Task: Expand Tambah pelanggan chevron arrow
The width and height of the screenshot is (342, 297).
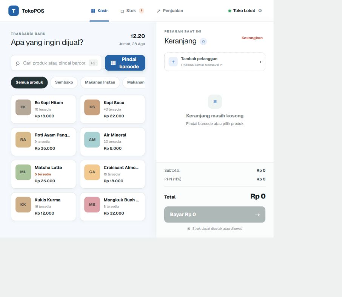Action: tap(260, 62)
